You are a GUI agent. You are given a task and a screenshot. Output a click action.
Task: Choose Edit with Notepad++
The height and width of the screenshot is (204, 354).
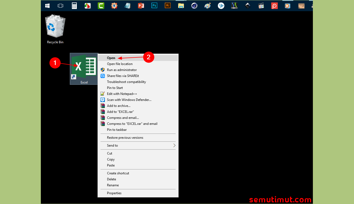[x=138, y=94]
